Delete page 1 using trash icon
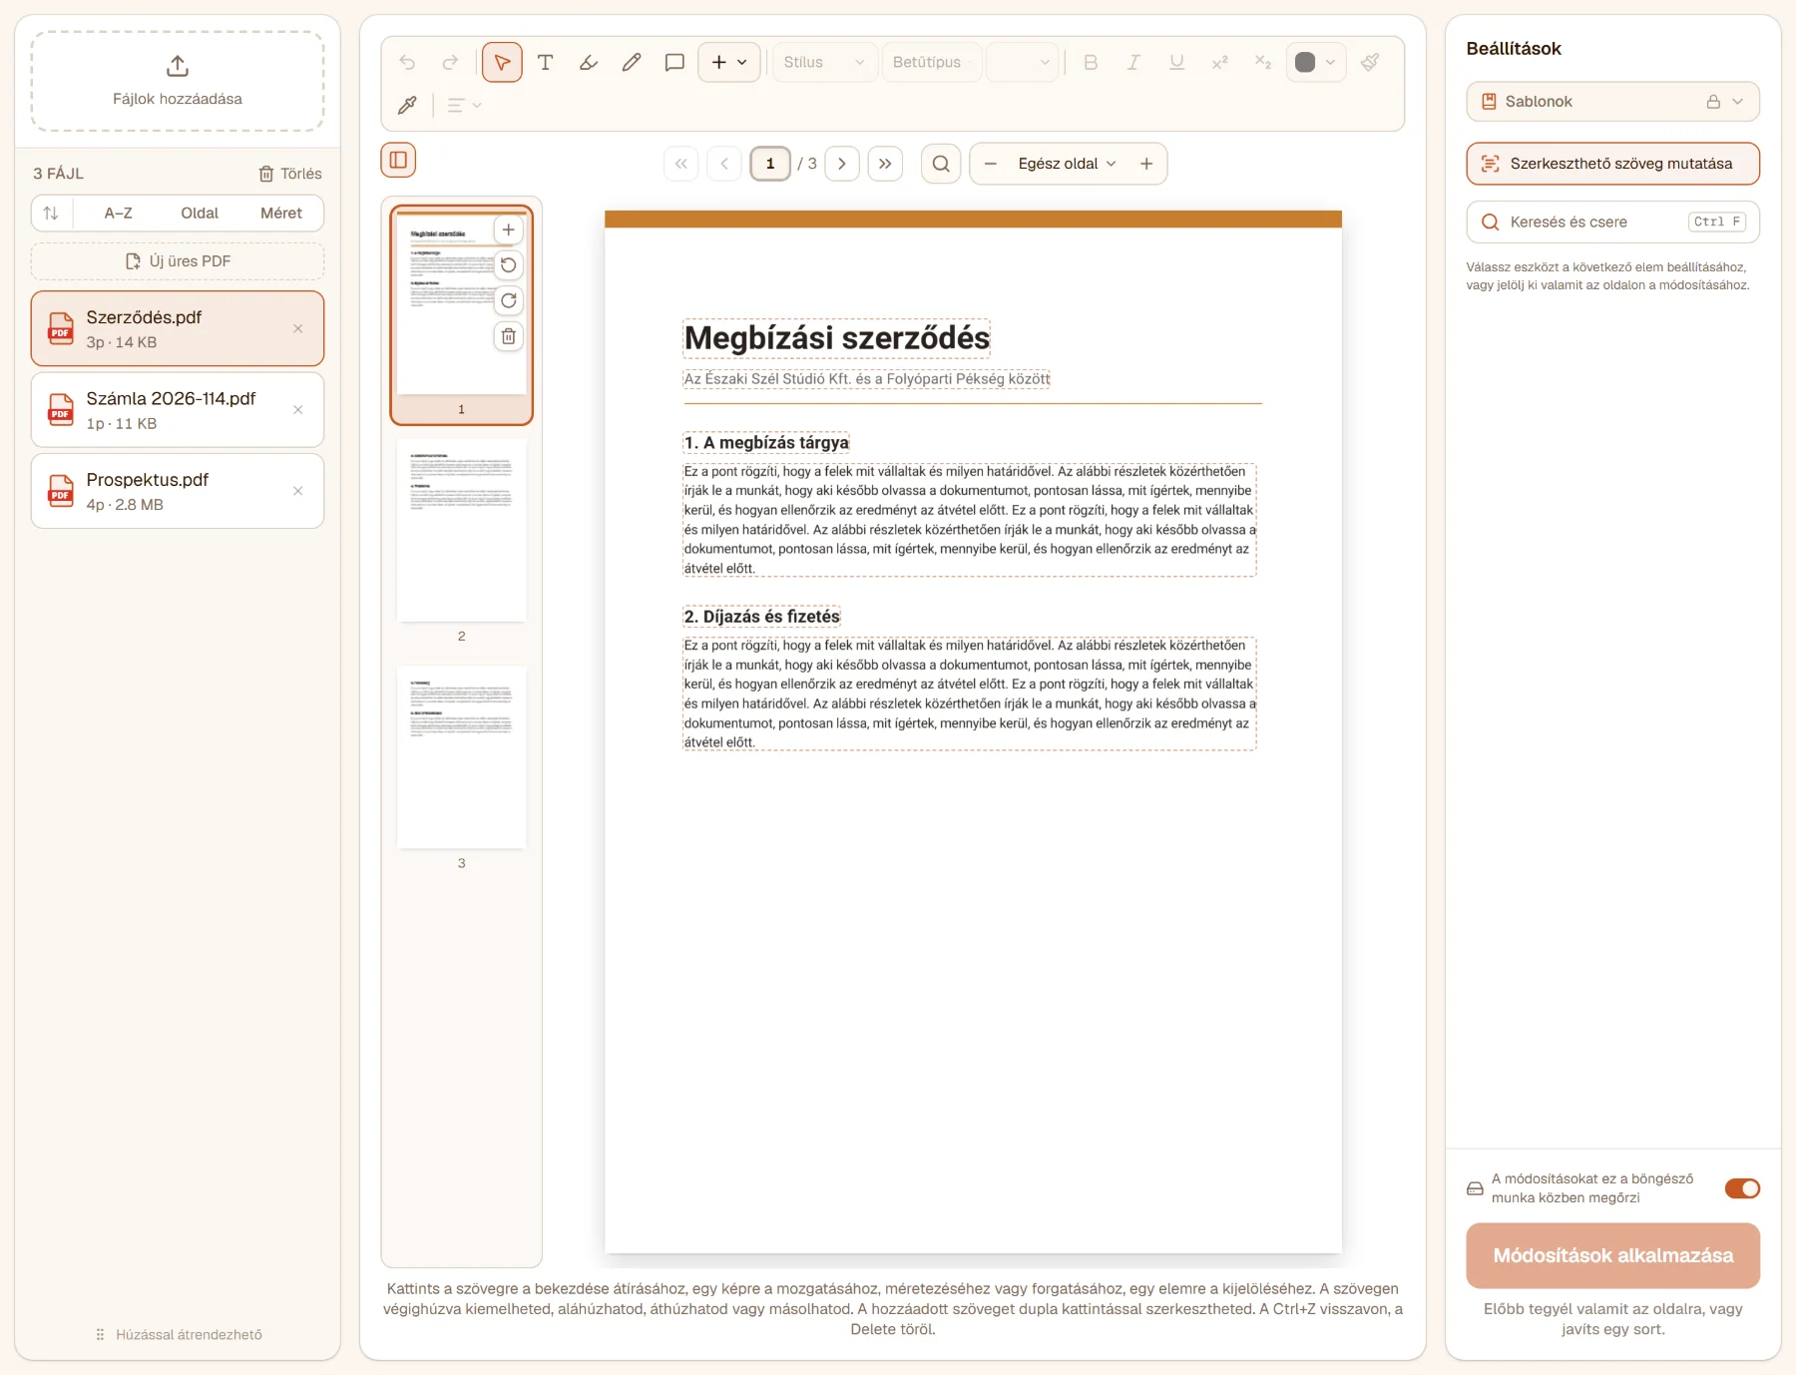1796x1375 pixels. tap(508, 336)
